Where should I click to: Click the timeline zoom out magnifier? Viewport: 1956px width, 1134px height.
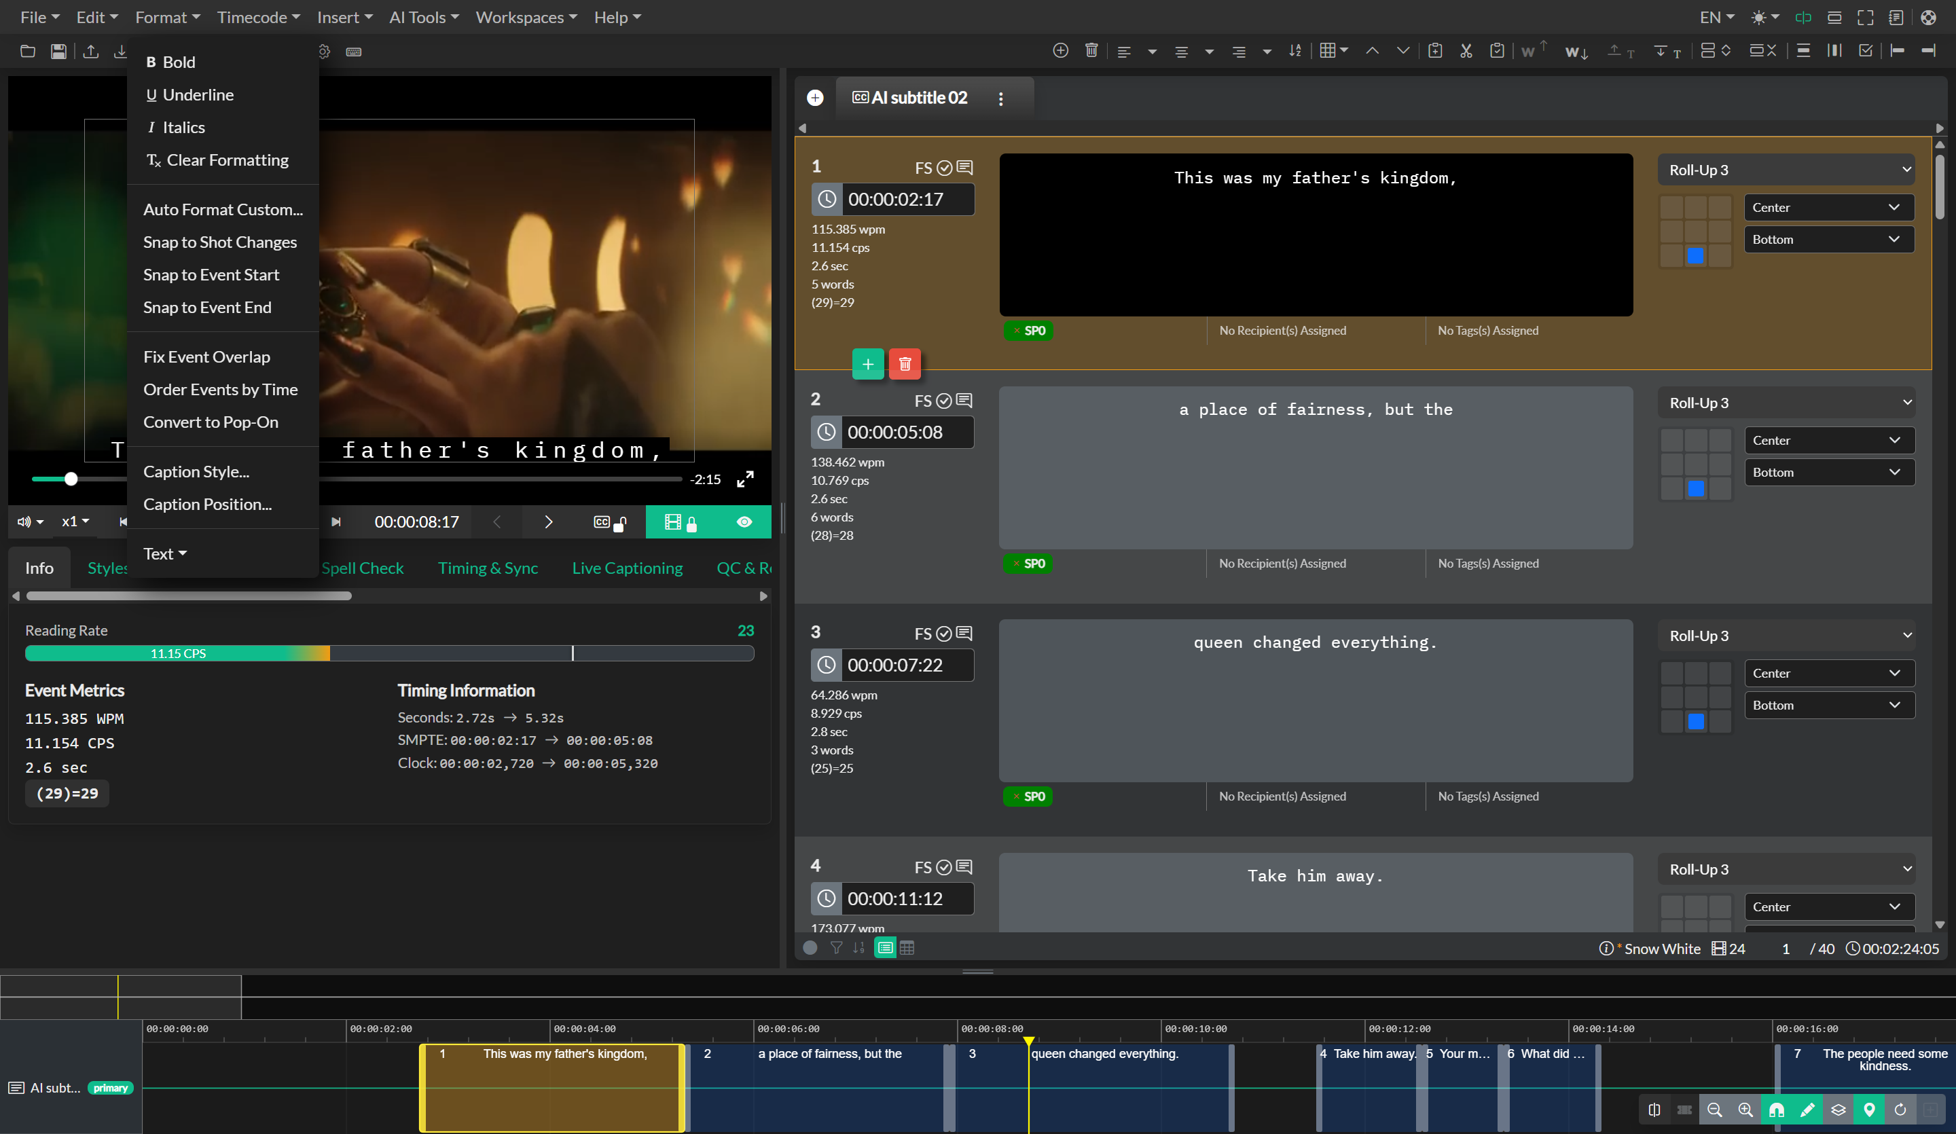[1715, 1110]
